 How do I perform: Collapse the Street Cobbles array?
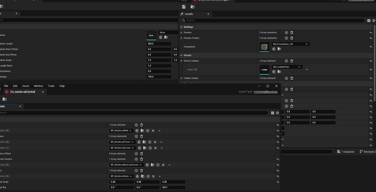pyautogui.click(x=182, y=61)
